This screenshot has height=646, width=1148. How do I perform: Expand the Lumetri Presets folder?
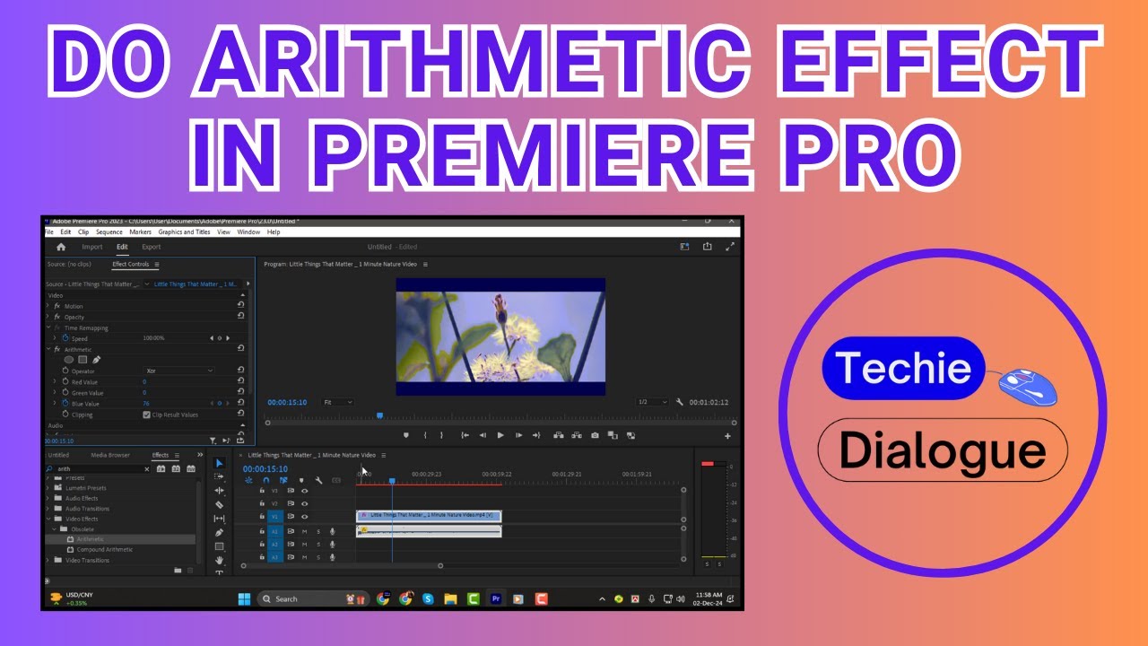coord(48,488)
